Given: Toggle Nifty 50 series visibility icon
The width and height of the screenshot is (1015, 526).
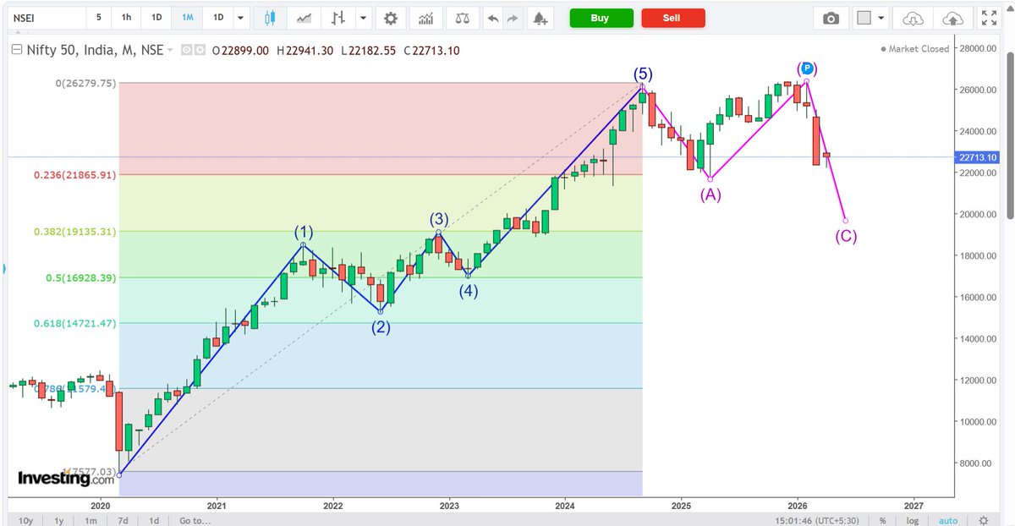Looking at the screenshot, I should pyautogui.click(x=186, y=50).
